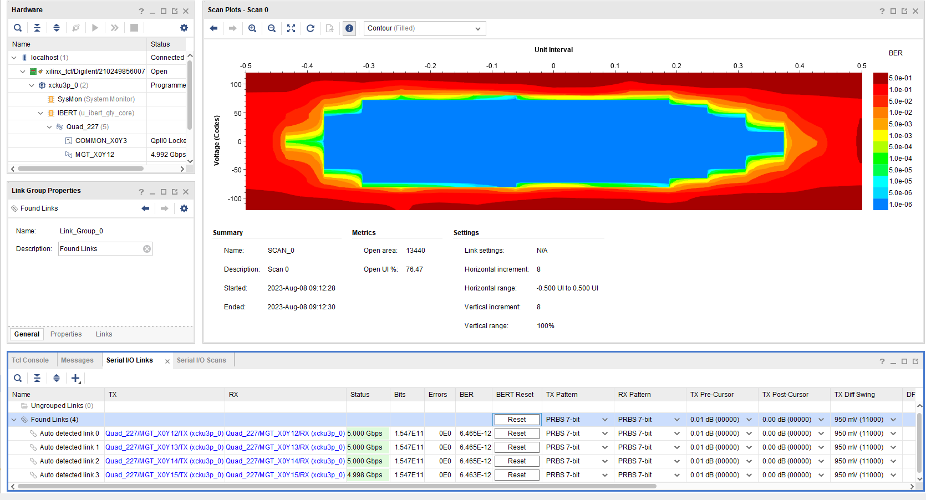926x500 pixels.
Task: Open Quad_227/MGT_X0Y13/RX link
Action: (285, 447)
